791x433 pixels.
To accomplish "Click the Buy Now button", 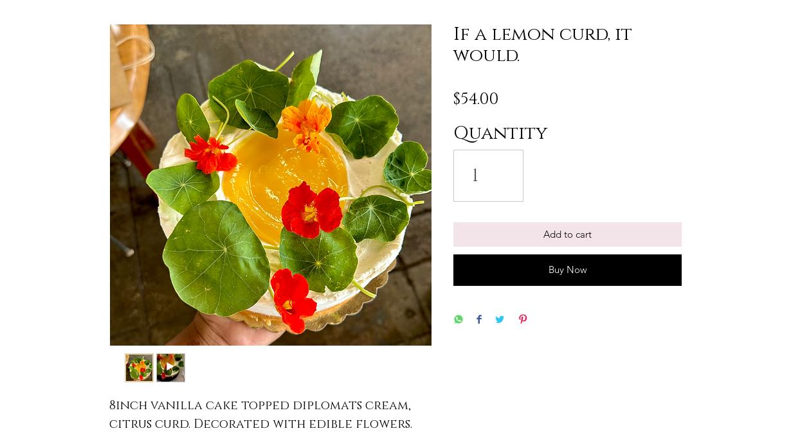I will tap(567, 270).
